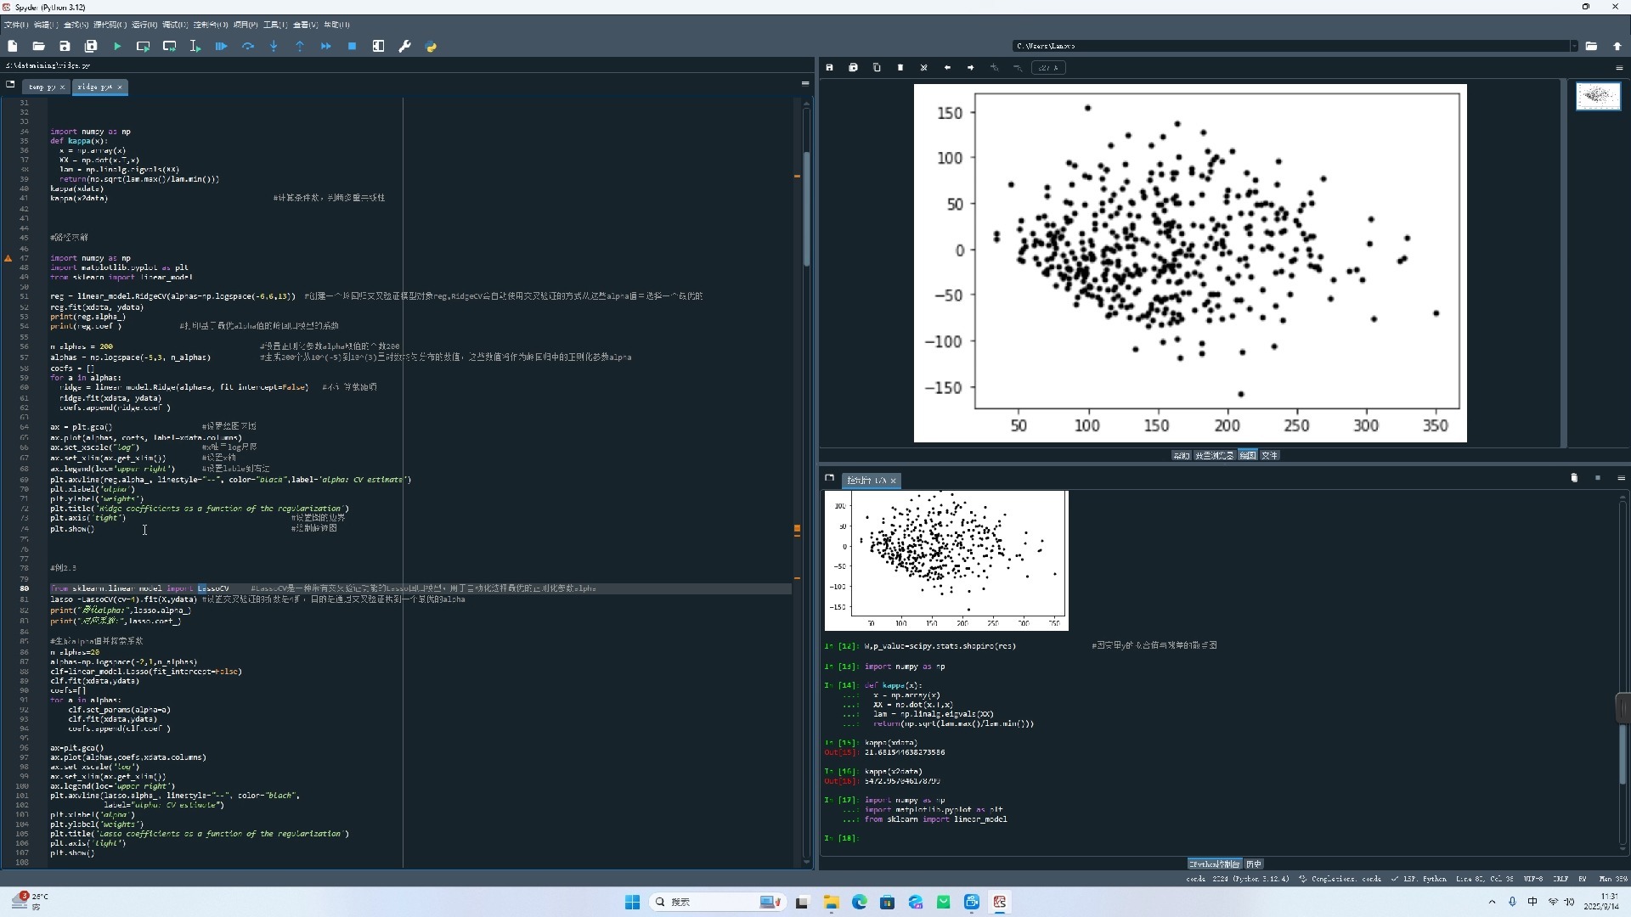Screen dimensions: 1631x917
Task: Click the plot zoom percentage box
Action: pos(1048,67)
